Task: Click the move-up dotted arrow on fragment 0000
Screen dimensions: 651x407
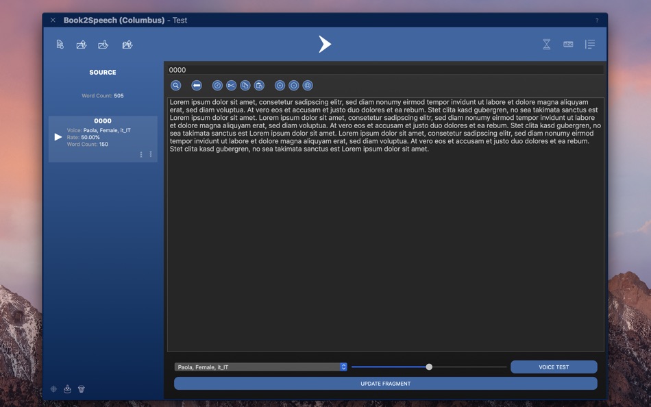Action: click(x=141, y=154)
